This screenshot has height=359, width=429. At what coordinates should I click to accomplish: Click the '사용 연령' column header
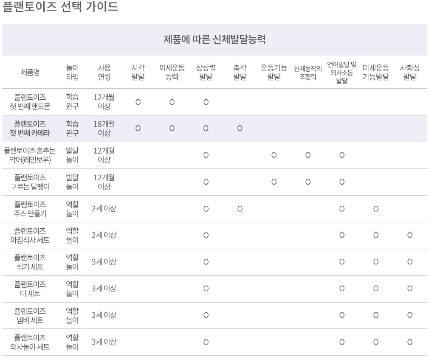click(104, 72)
